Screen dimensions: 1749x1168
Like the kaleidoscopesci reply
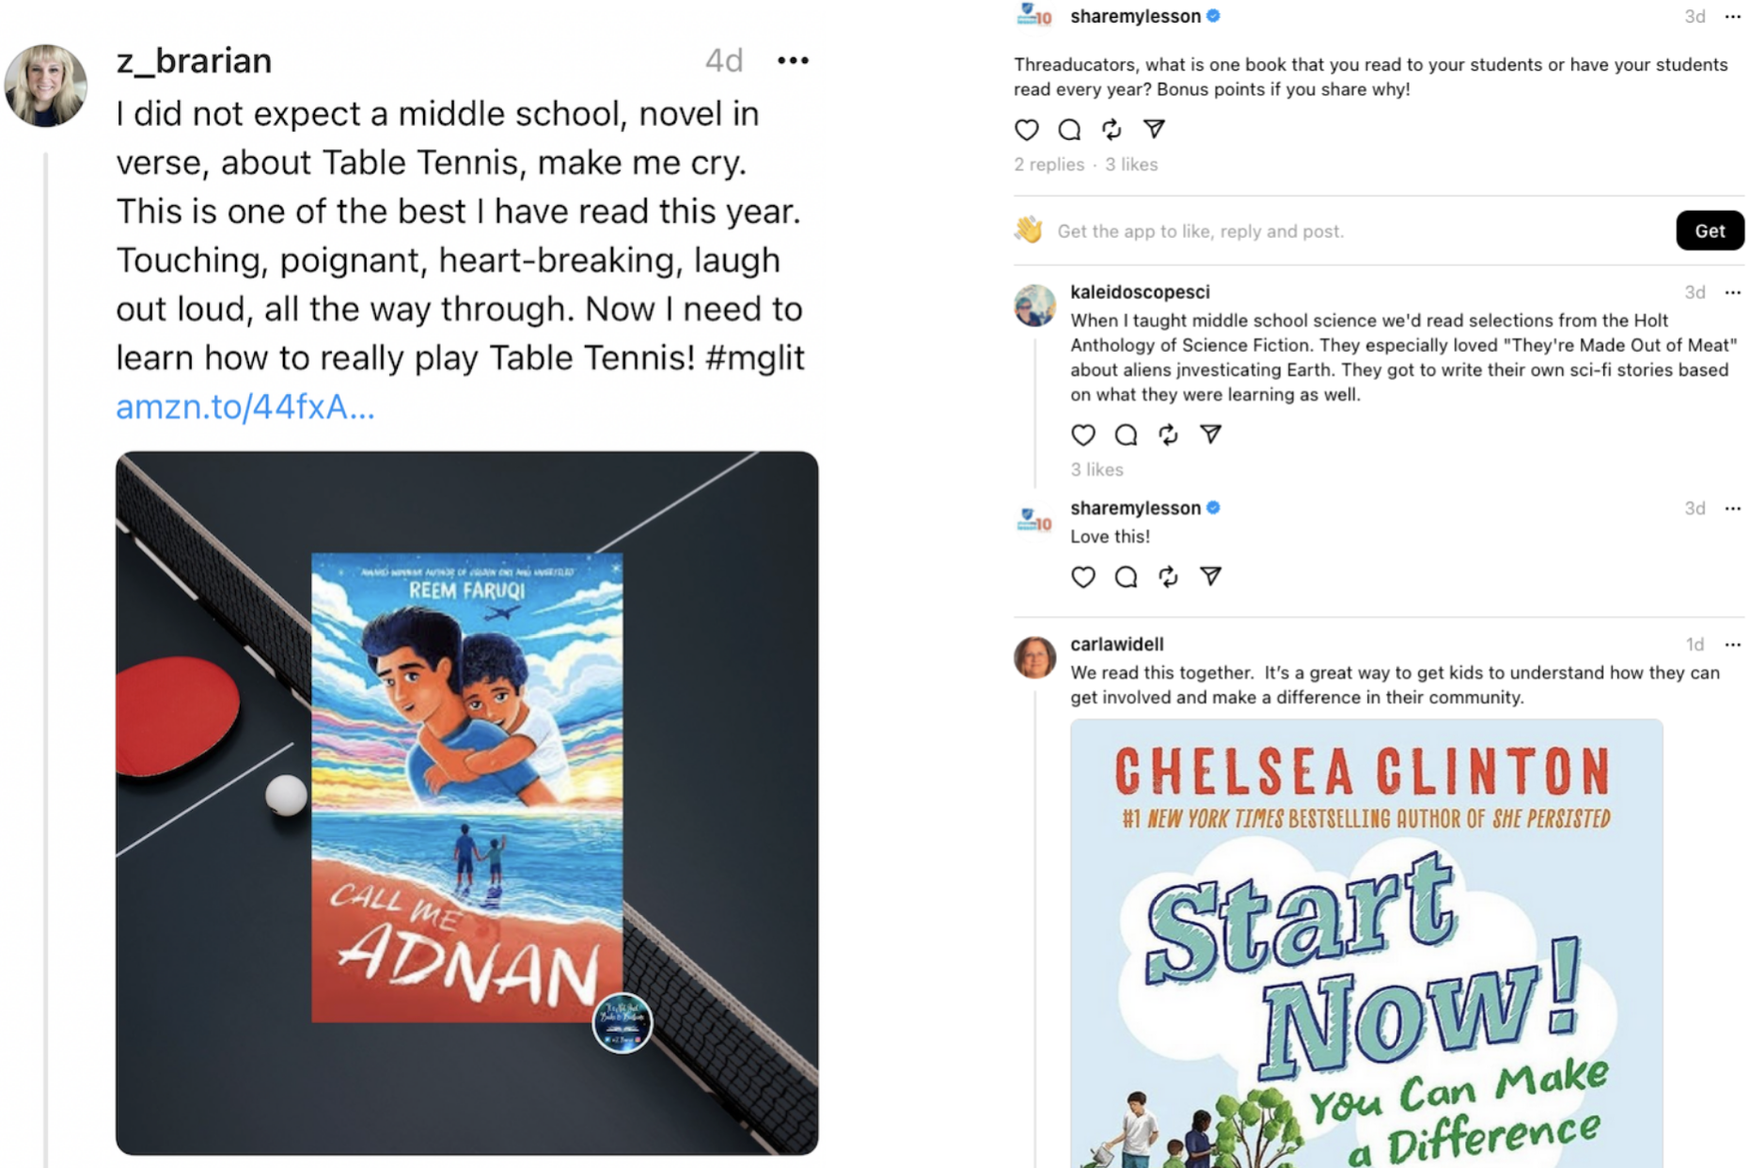coord(1083,434)
